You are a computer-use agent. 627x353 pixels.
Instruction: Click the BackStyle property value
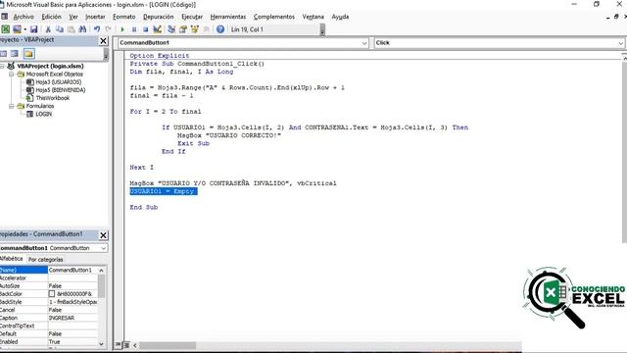click(72, 302)
